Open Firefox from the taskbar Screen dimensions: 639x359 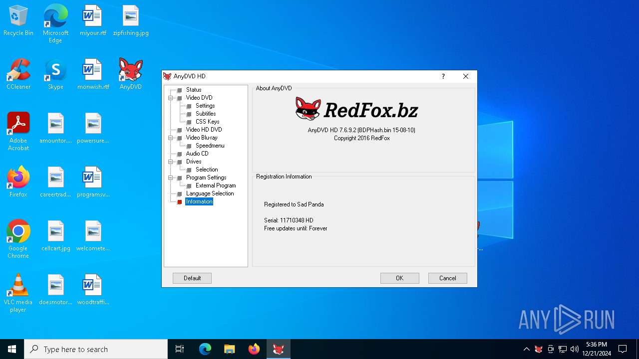pos(254,349)
